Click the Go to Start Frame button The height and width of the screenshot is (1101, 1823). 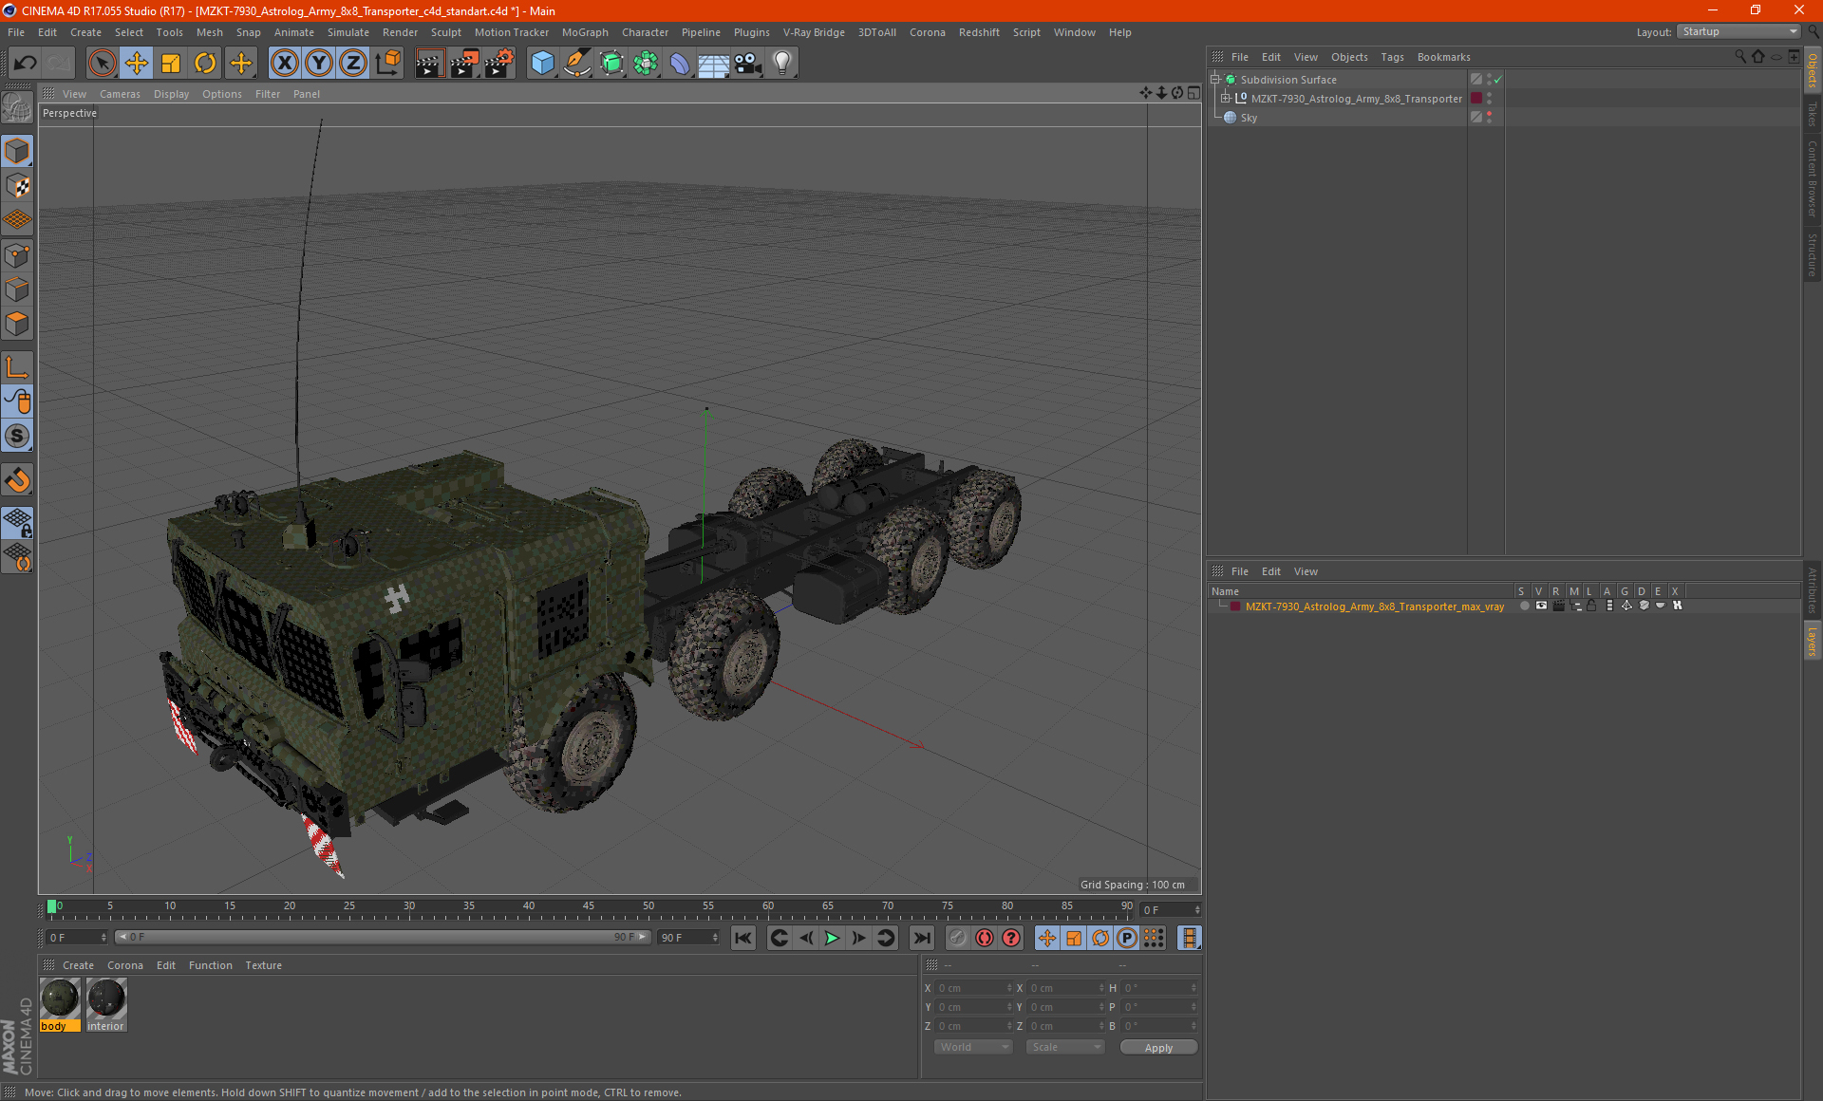(742, 937)
